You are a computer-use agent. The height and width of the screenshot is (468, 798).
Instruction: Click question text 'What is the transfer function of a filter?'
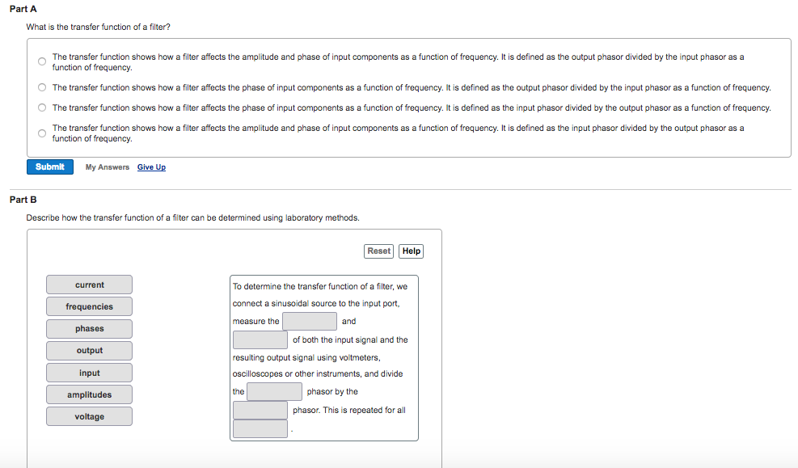point(98,27)
